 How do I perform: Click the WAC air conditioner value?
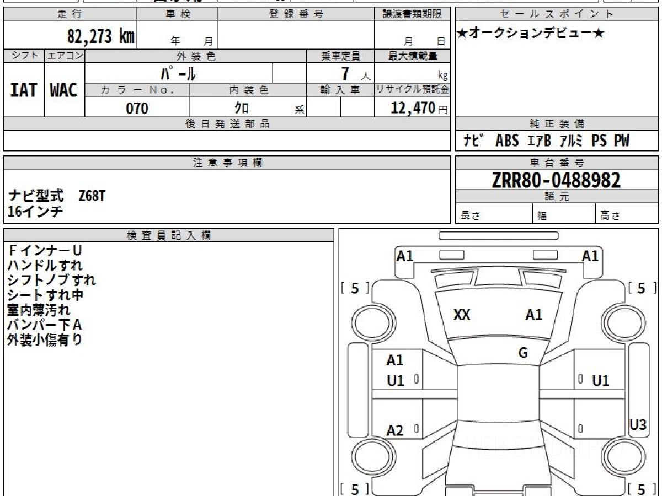tap(64, 90)
